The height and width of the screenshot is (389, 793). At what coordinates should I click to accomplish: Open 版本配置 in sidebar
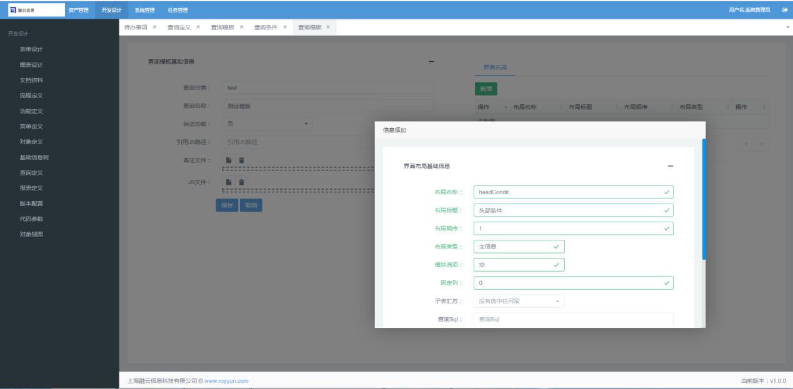pyautogui.click(x=31, y=204)
